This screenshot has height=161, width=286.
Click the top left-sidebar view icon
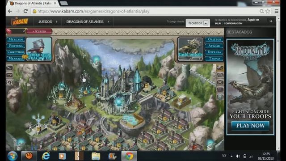pos(9,68)
